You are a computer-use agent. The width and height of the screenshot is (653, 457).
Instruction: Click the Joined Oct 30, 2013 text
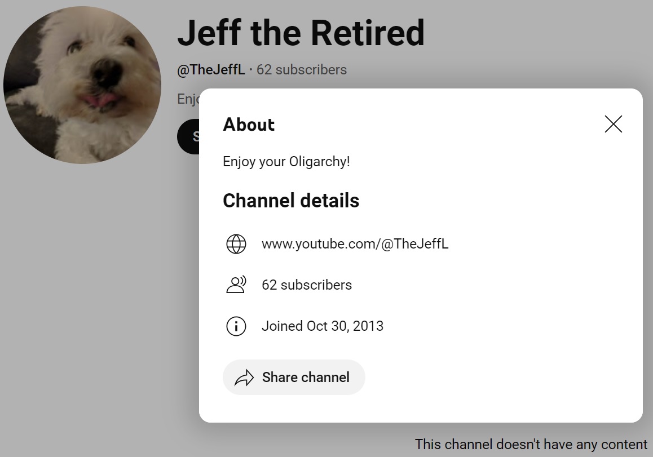[323, 326]
